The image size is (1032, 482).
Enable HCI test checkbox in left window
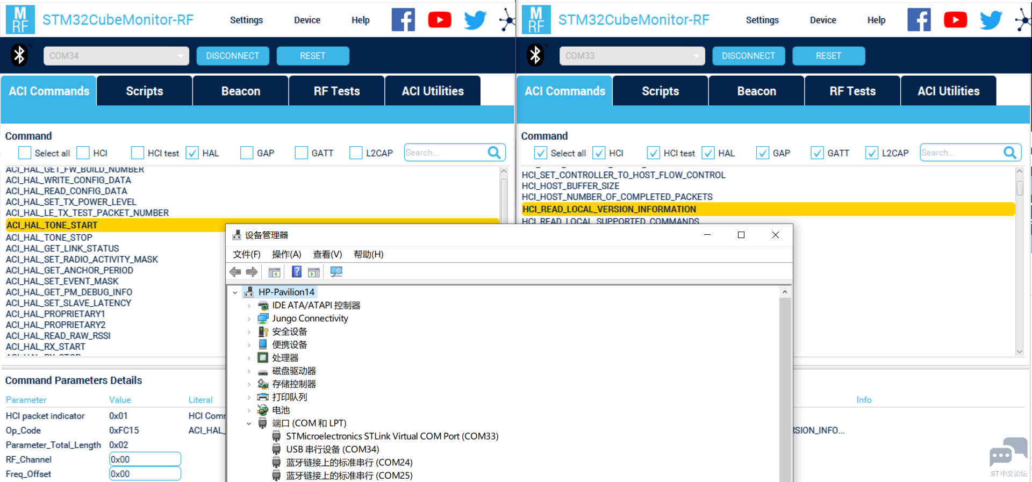(138, 153)
